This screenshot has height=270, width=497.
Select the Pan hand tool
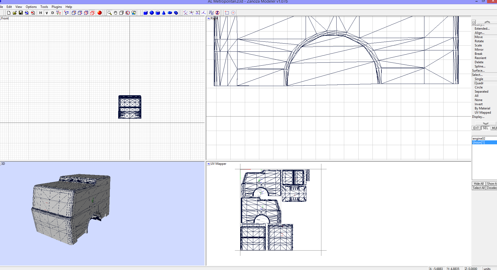(x=115, y=13)
